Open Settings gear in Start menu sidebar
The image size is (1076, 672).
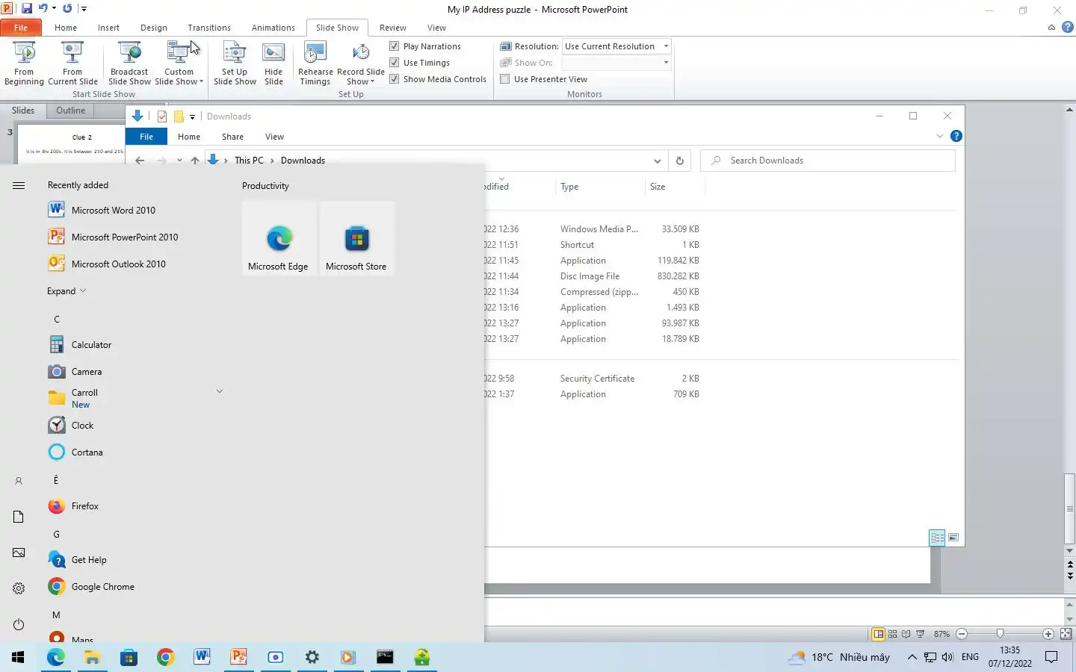coord(19,589)
